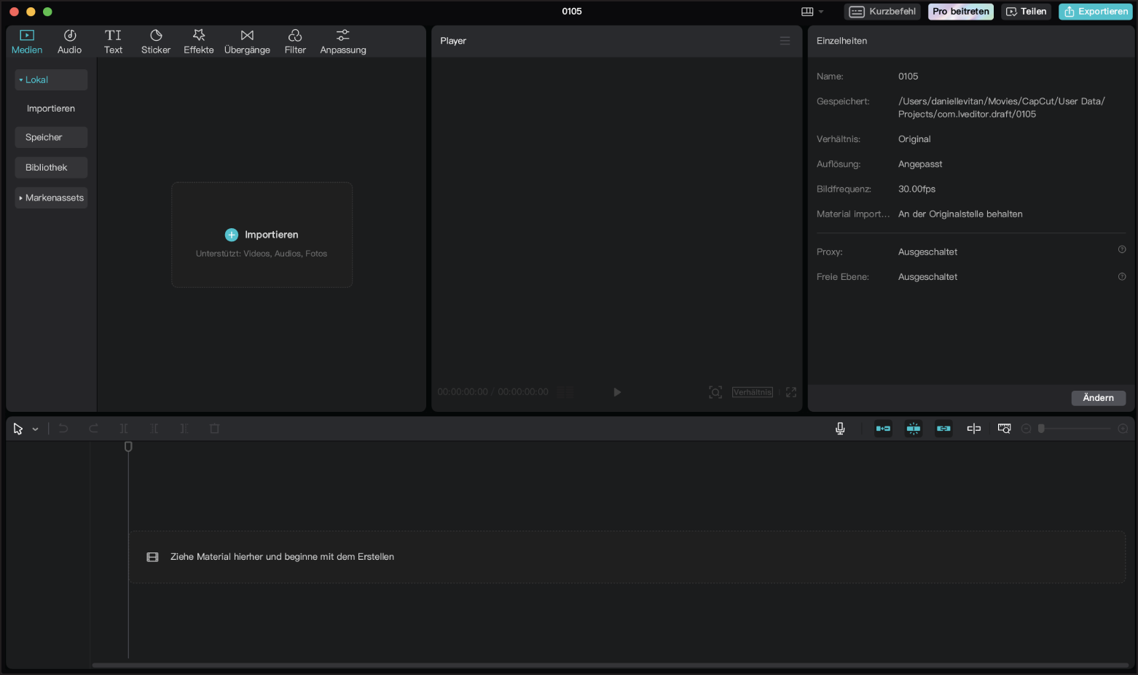The height and width of the screenshot is (675, 1138).
Task: Click the timeline playhead marker
Action: [128, 447]
